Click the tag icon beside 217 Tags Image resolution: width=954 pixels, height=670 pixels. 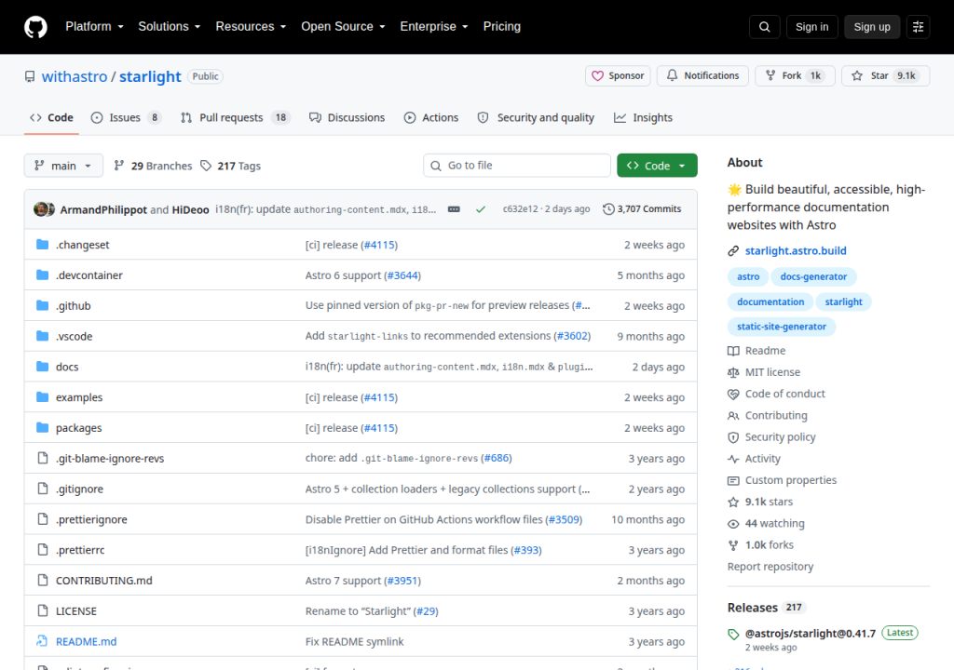coord(206,166)
